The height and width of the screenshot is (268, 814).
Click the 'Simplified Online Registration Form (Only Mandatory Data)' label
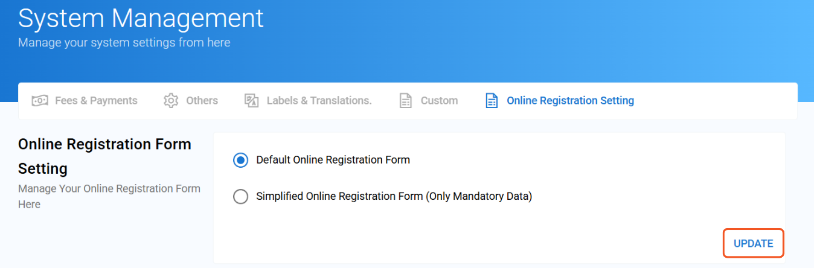click(x=394, y=196)
